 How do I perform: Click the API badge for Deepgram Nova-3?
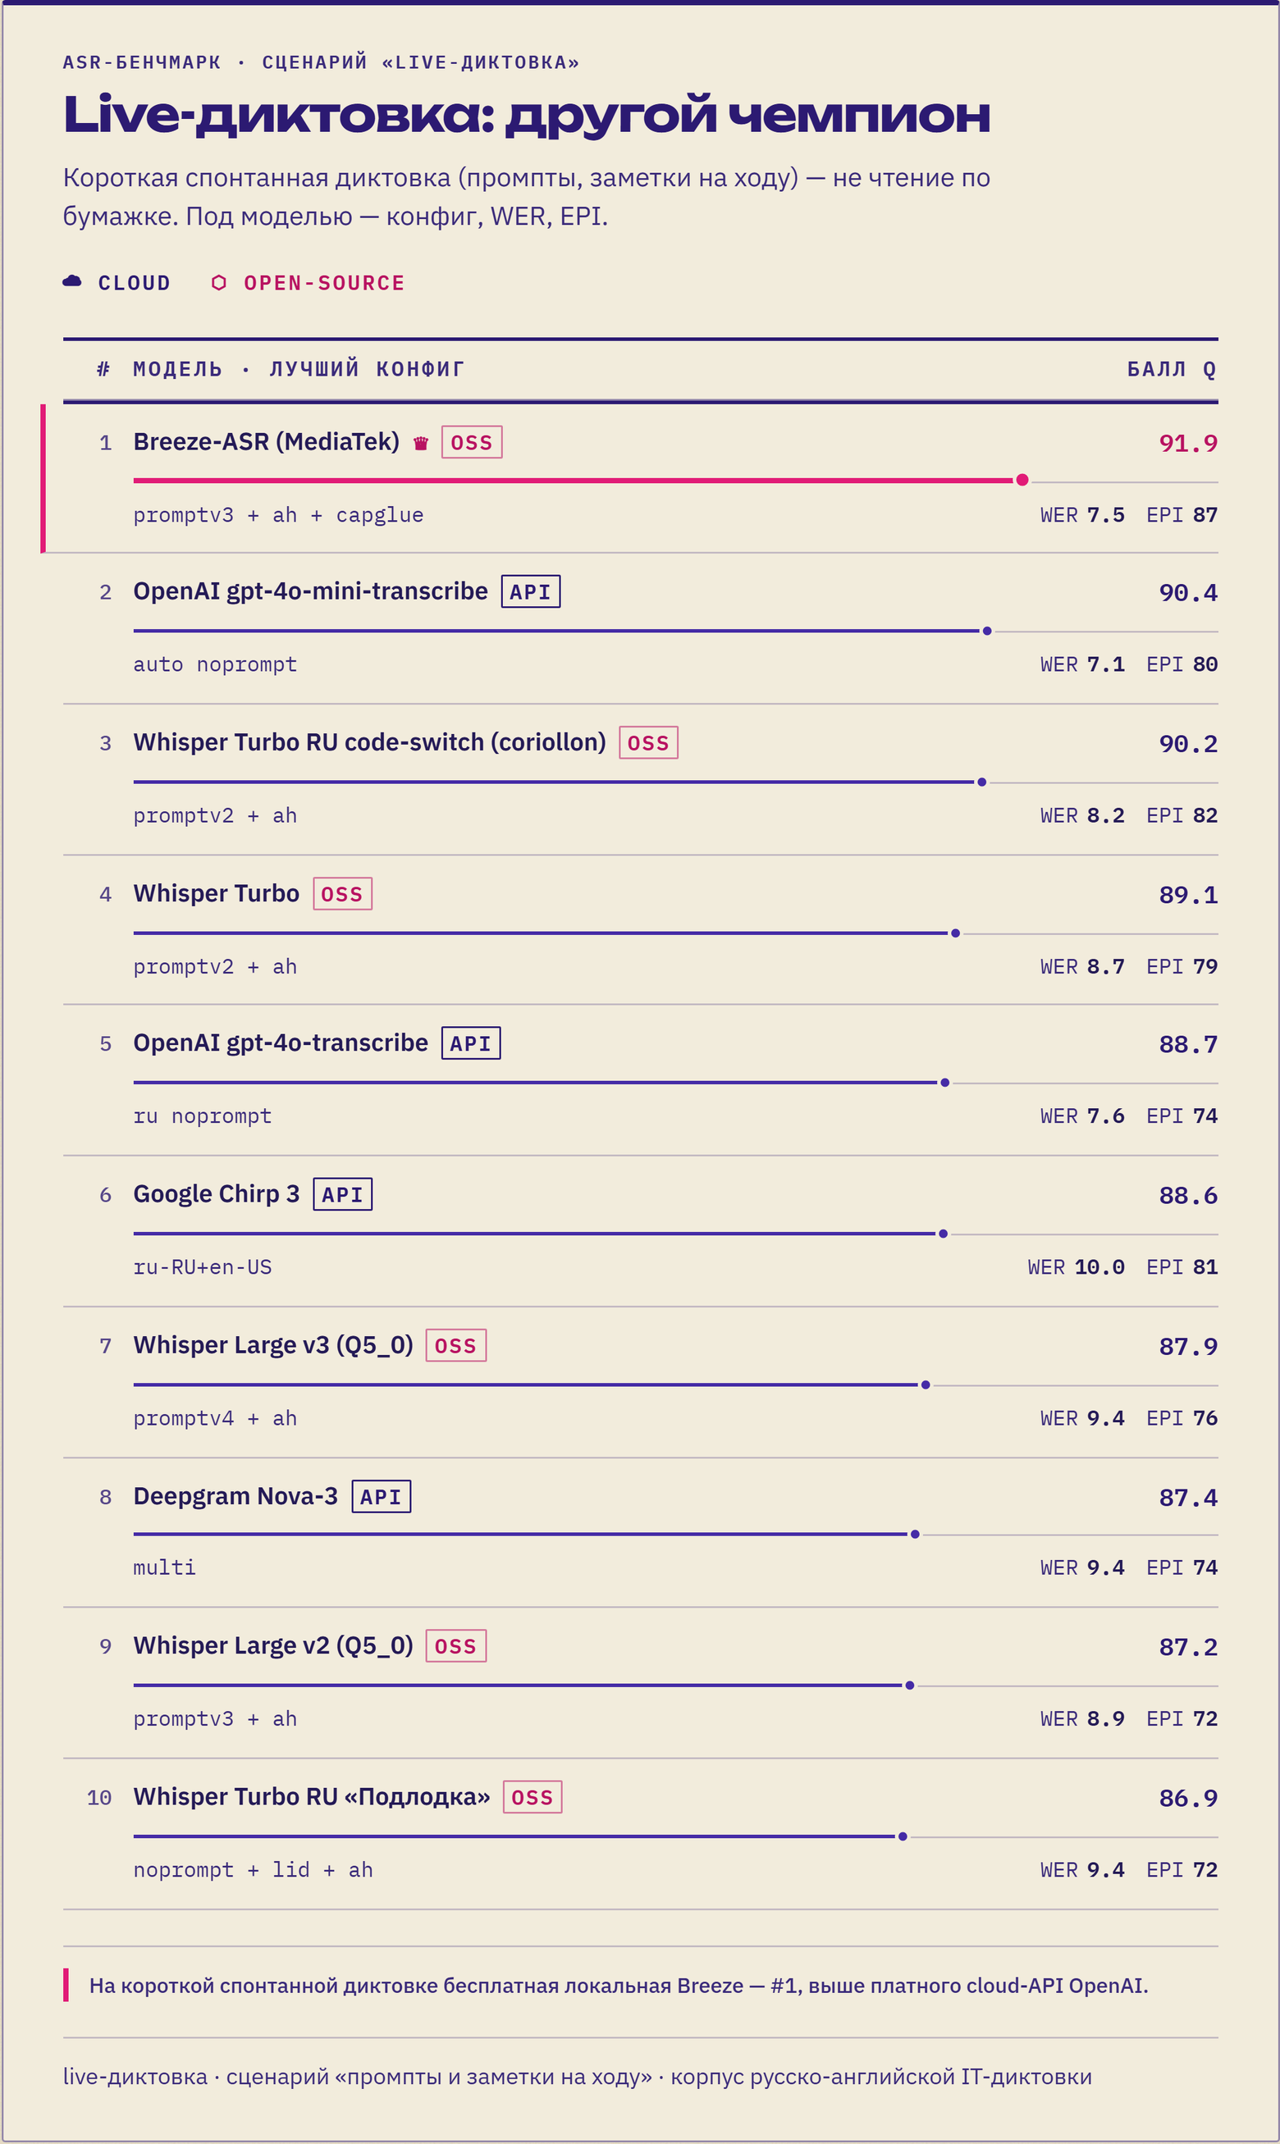[382, 1496]
